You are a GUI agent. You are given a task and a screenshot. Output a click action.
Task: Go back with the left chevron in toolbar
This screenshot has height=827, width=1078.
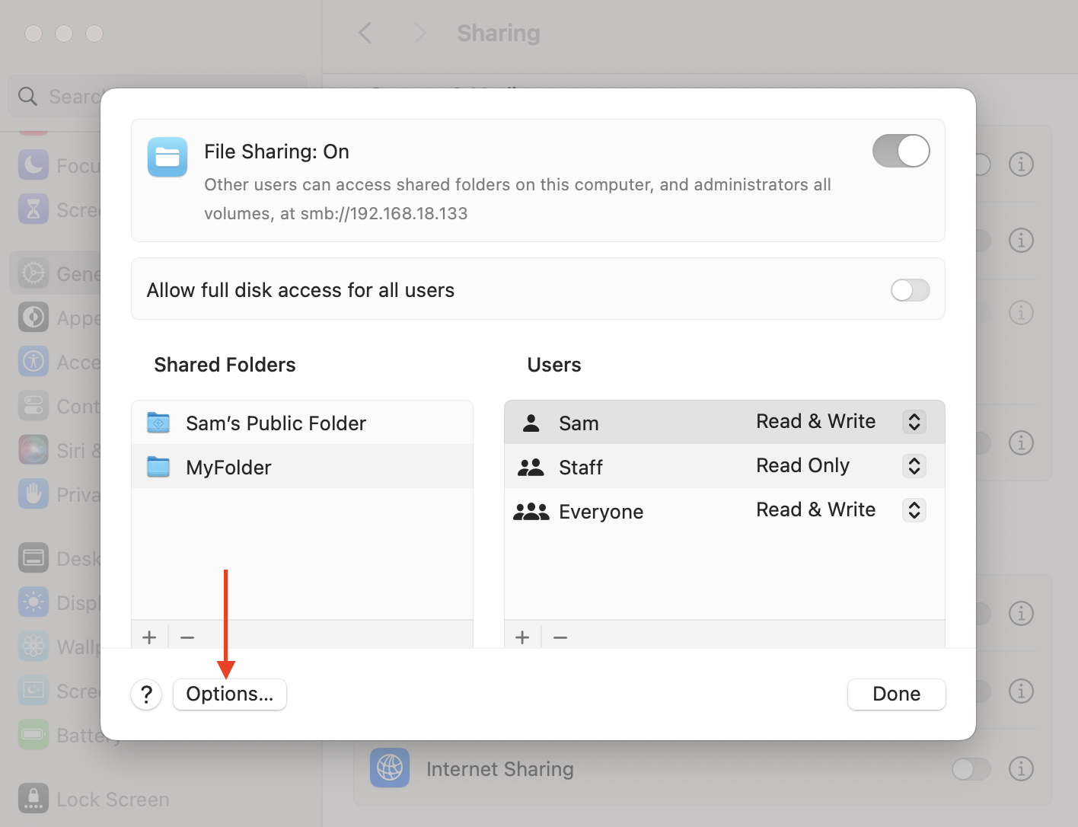[365, 33]
